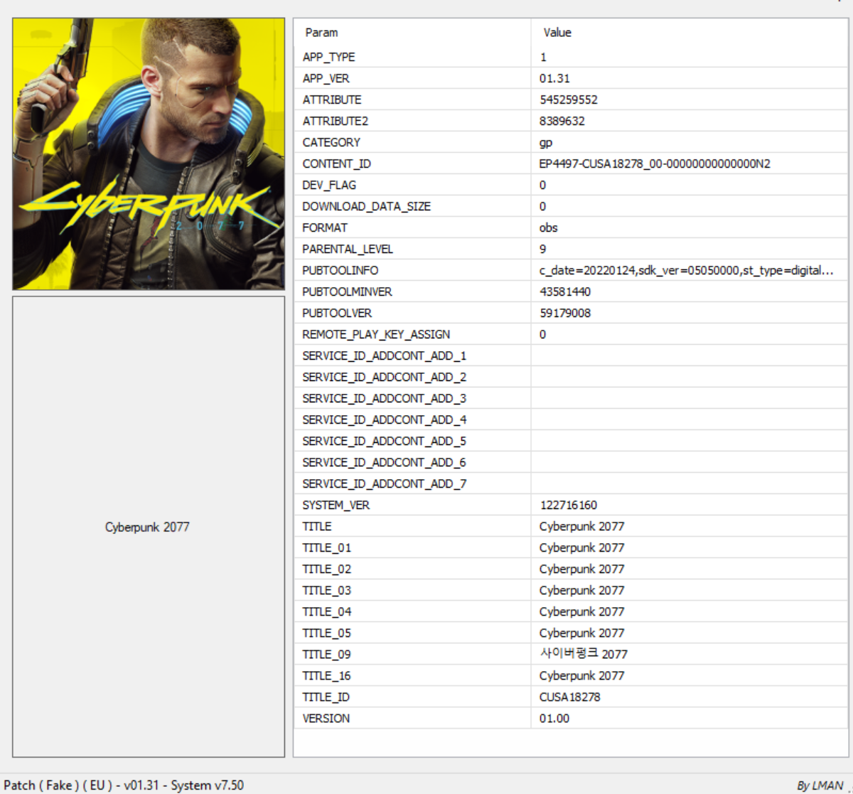Click the Patch (Fake) (EU) status bar text
This screenshot has width=853, height=794.
[x=124, y=785]
